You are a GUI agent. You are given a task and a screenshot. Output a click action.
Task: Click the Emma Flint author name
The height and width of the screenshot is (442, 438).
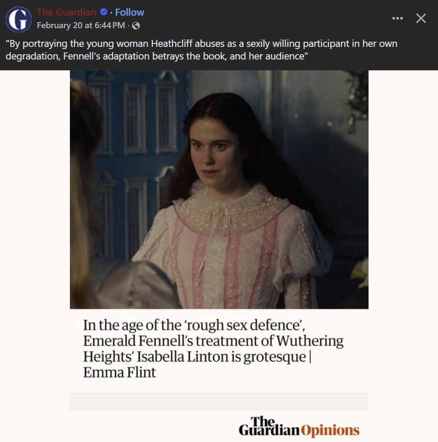point(119,373)
